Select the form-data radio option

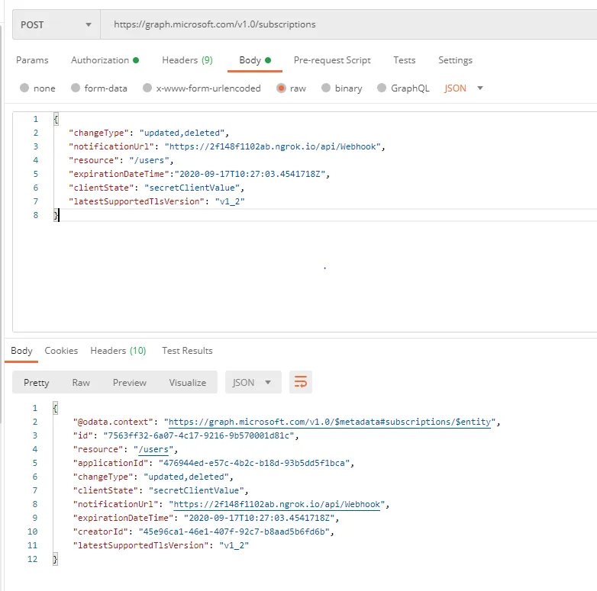(x=76, y=88)
